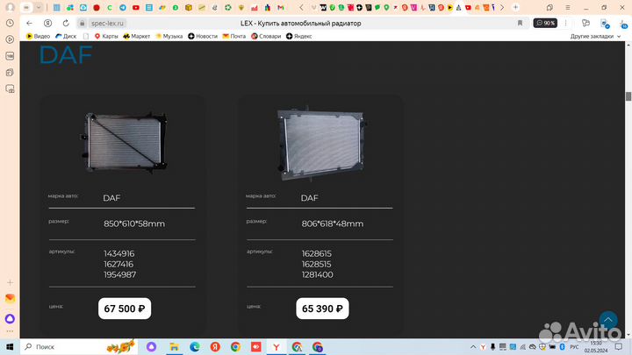This screenshot has width=632, height=355.
Task: Open Google Chrome from the taskbar
Action: (x=235, y=346)
